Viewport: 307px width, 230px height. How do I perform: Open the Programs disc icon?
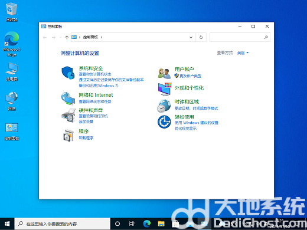point(68,135)
